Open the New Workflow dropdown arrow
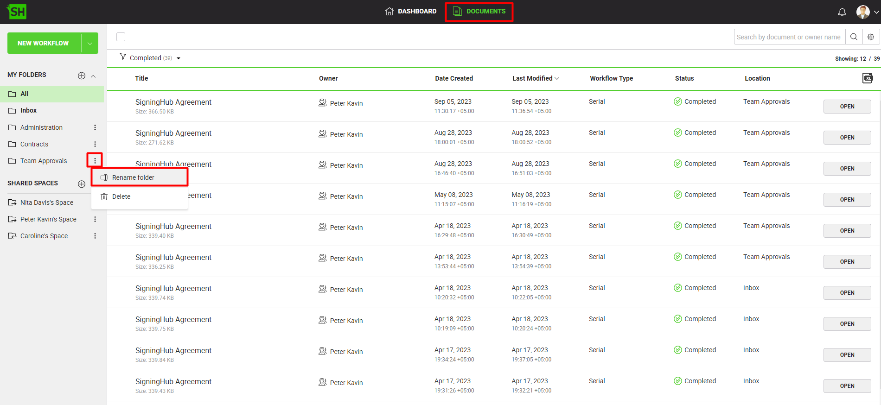 click(89, 43)
